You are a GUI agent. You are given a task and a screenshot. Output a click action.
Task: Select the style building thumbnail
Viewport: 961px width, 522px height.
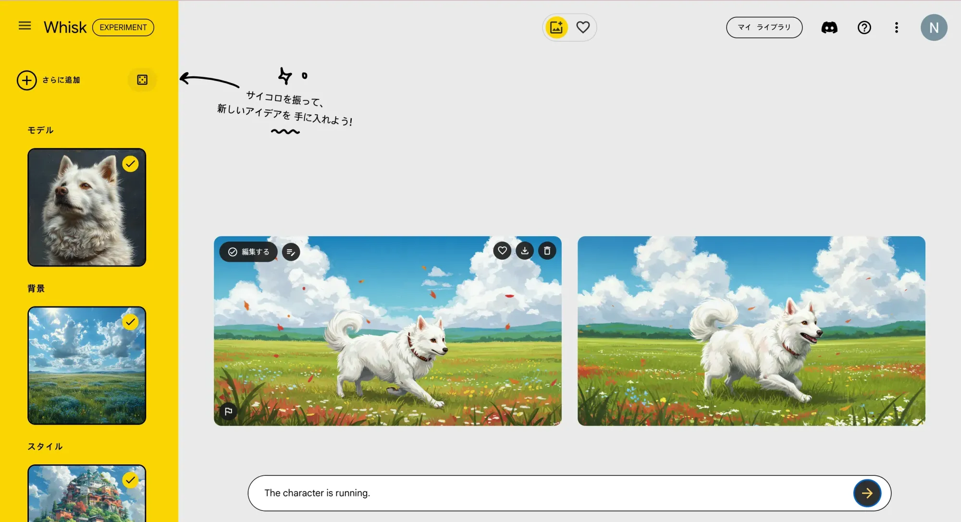pos(86,493)
